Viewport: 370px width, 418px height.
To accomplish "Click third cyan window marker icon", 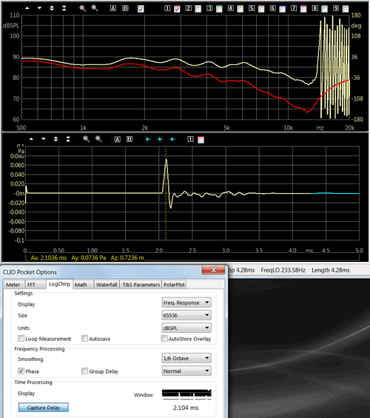I will [x=172, y=139].
